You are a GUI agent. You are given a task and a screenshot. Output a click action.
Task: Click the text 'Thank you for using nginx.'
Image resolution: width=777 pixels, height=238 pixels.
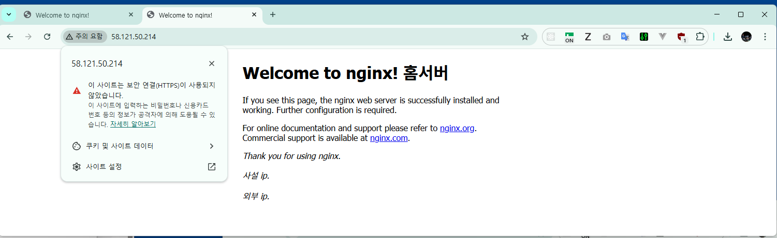pos(291,156)
